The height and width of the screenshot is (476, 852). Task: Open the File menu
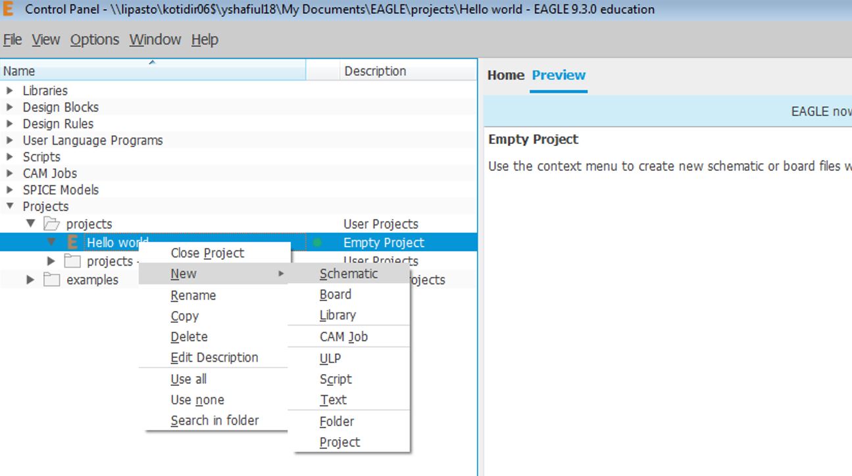click(x=13, y=39)
